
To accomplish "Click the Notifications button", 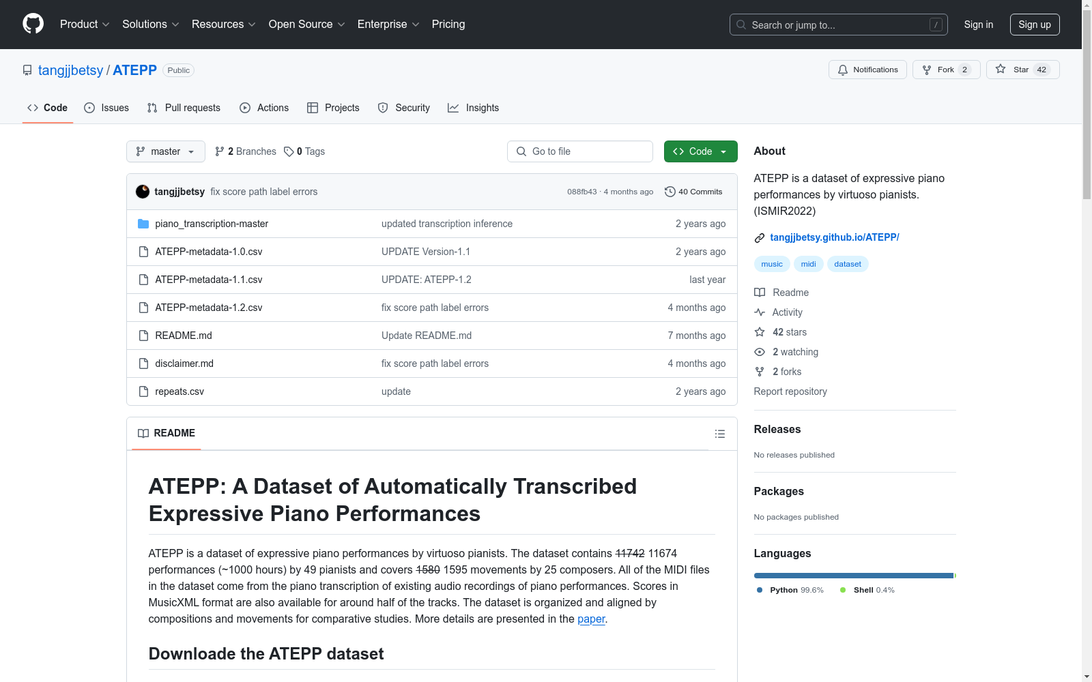I will click(867, 70).
